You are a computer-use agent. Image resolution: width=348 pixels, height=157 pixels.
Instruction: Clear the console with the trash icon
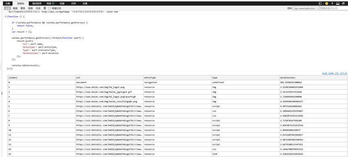(45, 8)
